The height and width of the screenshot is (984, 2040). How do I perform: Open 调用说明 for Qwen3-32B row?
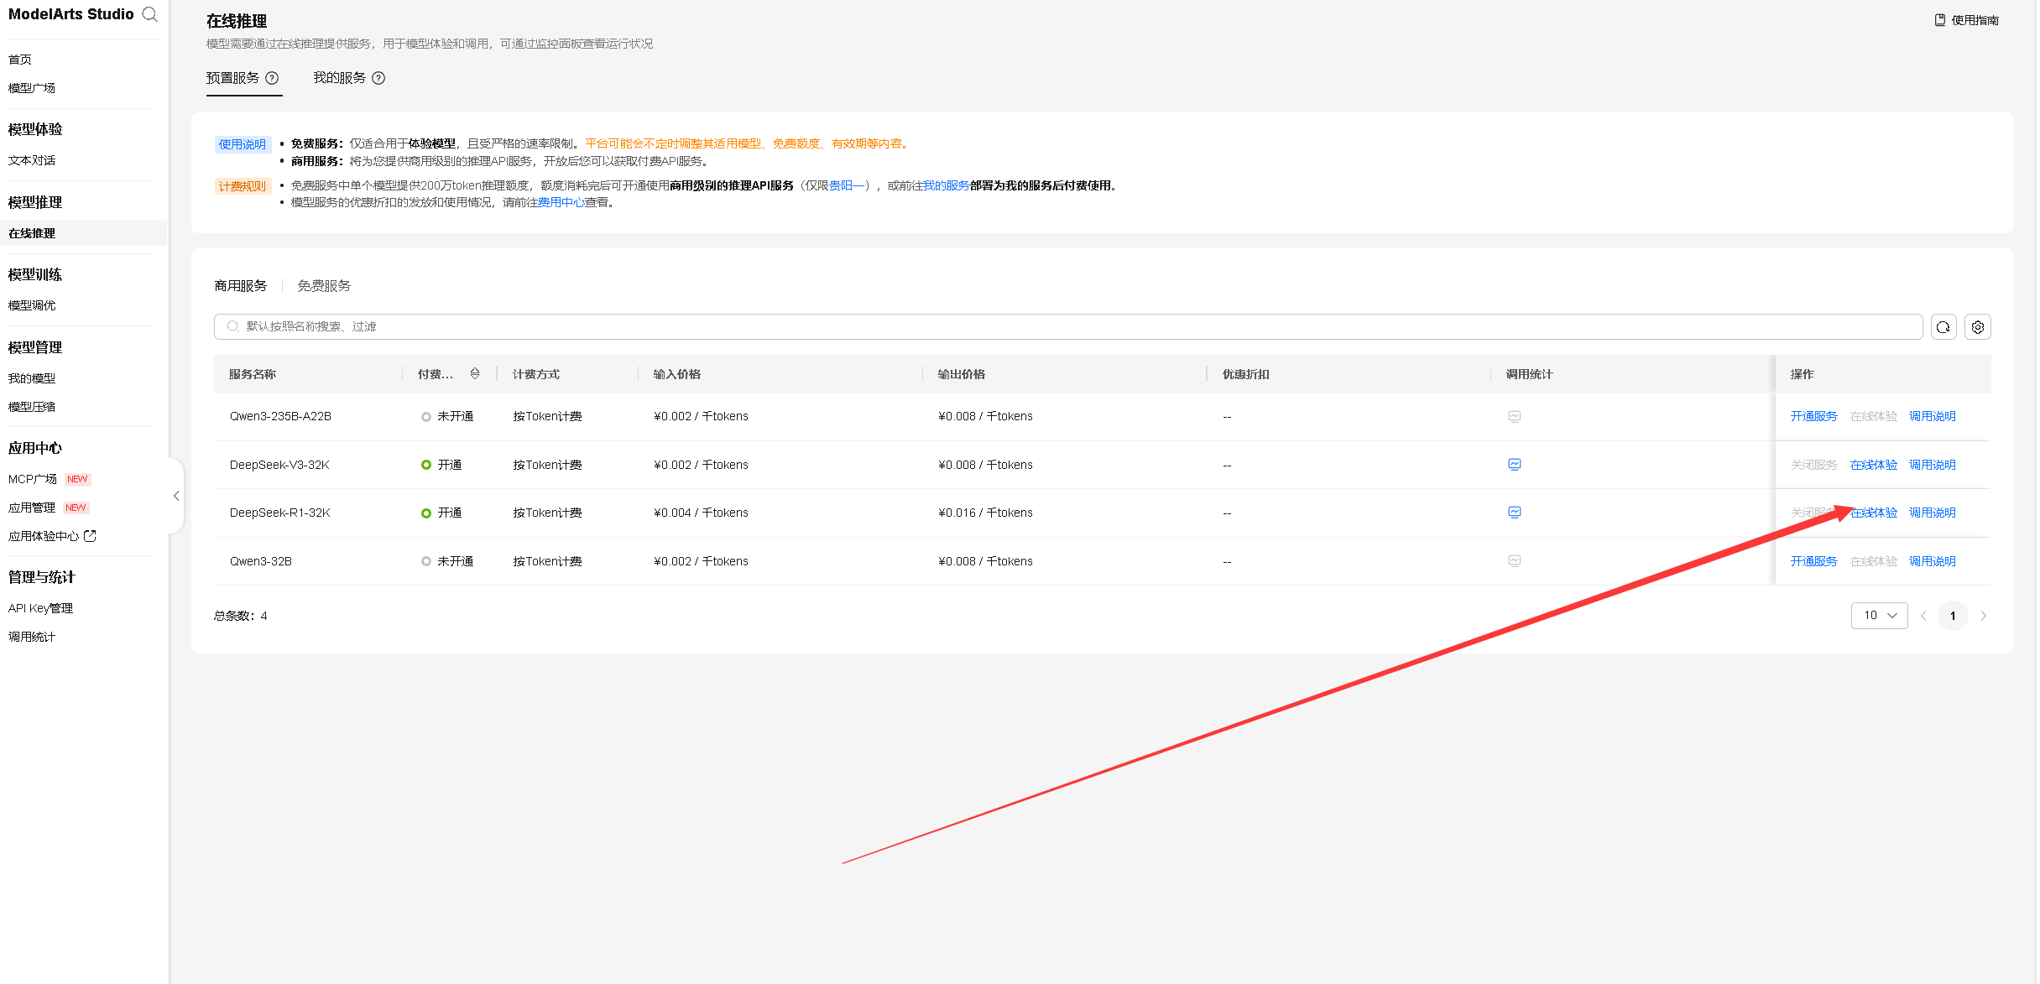1932,561
